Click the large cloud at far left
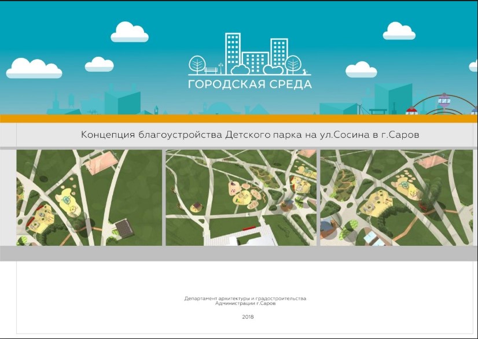 point(34,68)
